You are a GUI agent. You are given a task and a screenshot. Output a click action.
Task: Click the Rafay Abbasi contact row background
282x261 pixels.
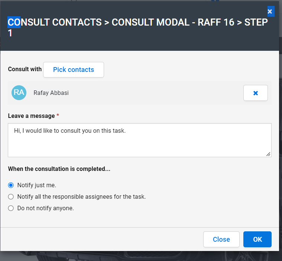point(140,93)
